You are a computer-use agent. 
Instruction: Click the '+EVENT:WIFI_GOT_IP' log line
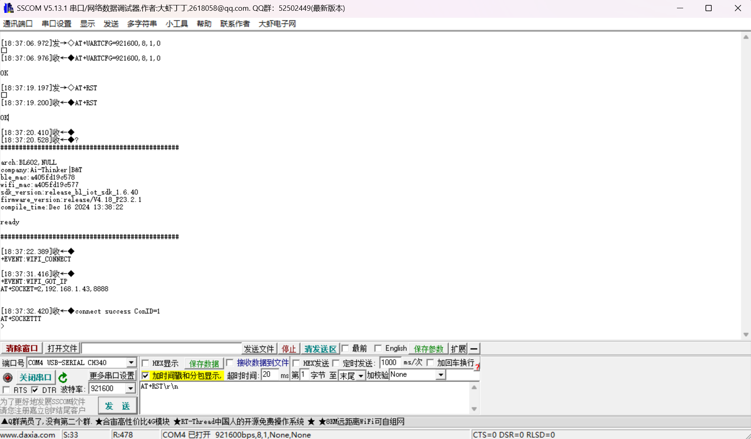[34, 282]
